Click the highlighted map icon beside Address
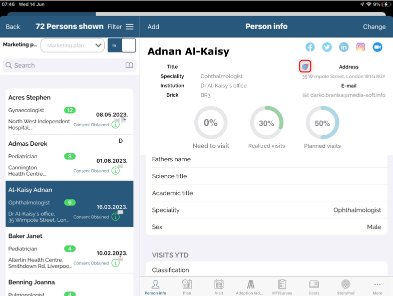The image size is (393, 296). 305,66
